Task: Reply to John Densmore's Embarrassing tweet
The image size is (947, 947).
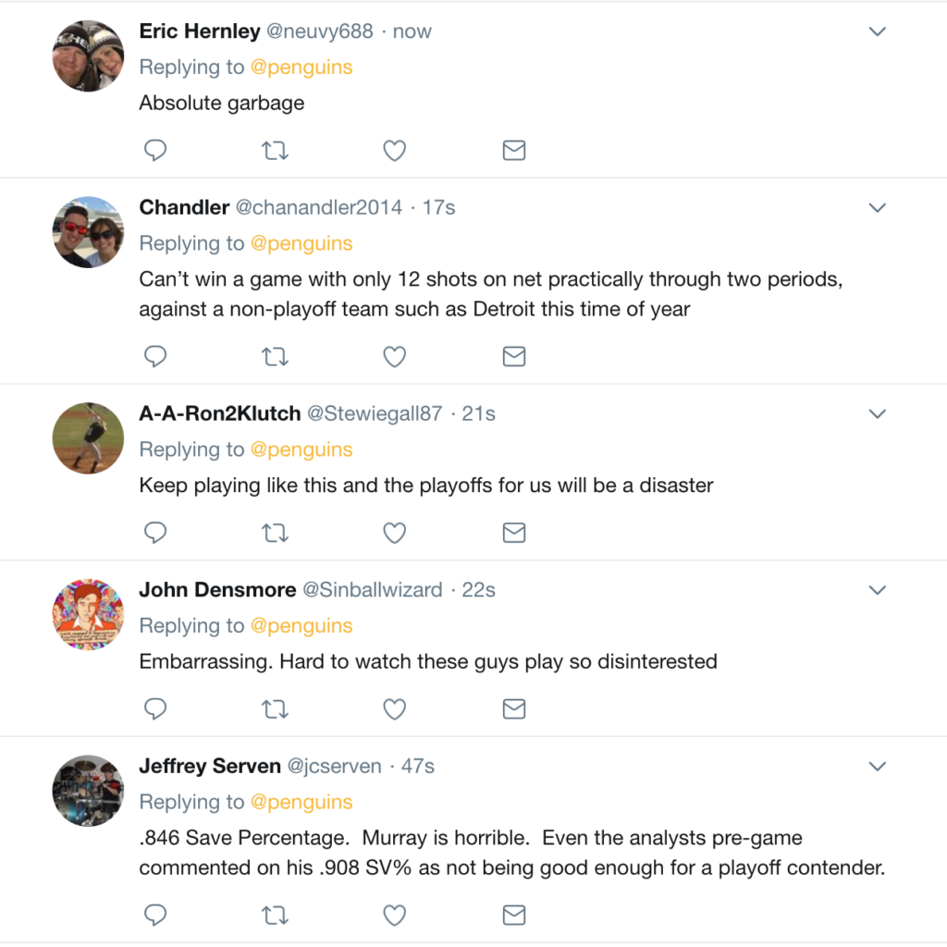Action: click(x=156, y=709)
